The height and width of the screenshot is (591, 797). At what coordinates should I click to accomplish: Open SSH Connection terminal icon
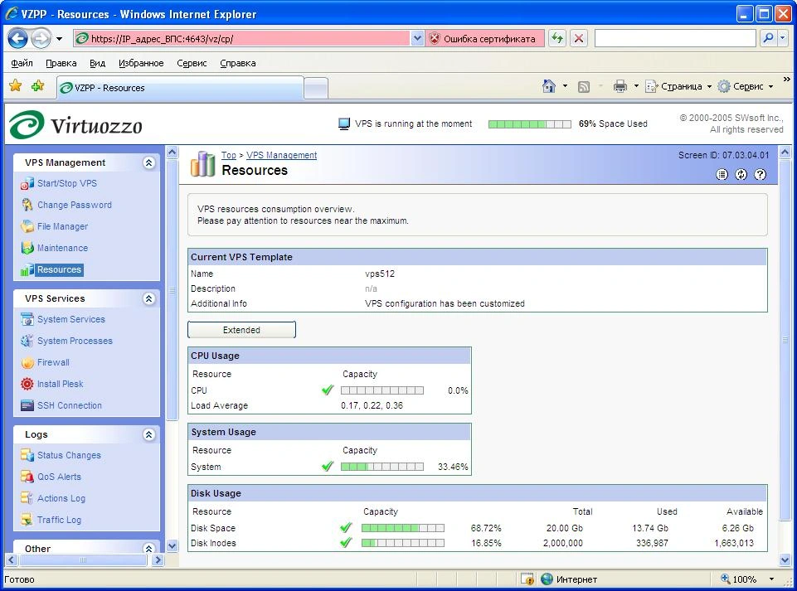click(27, 405)
